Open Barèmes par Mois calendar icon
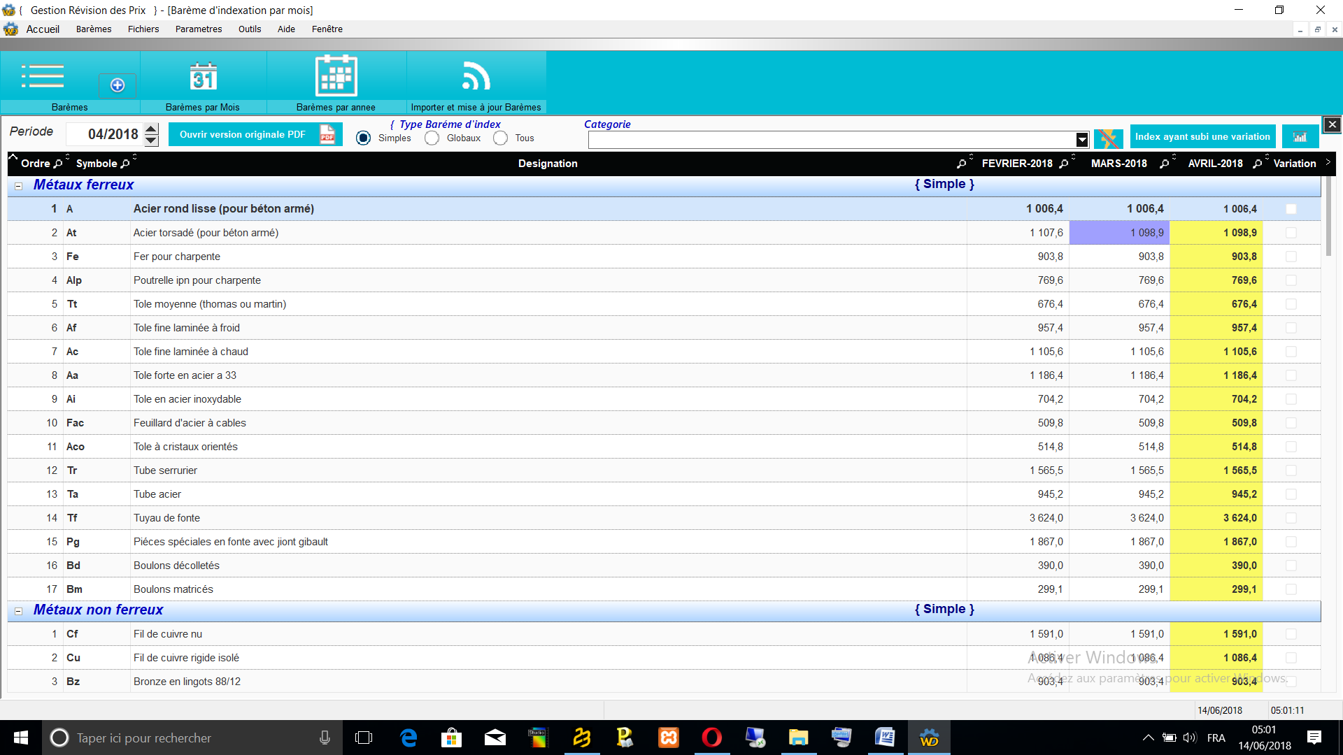Image resolution: width=1343 pixels, height=755 pixels. click(203, 76)
